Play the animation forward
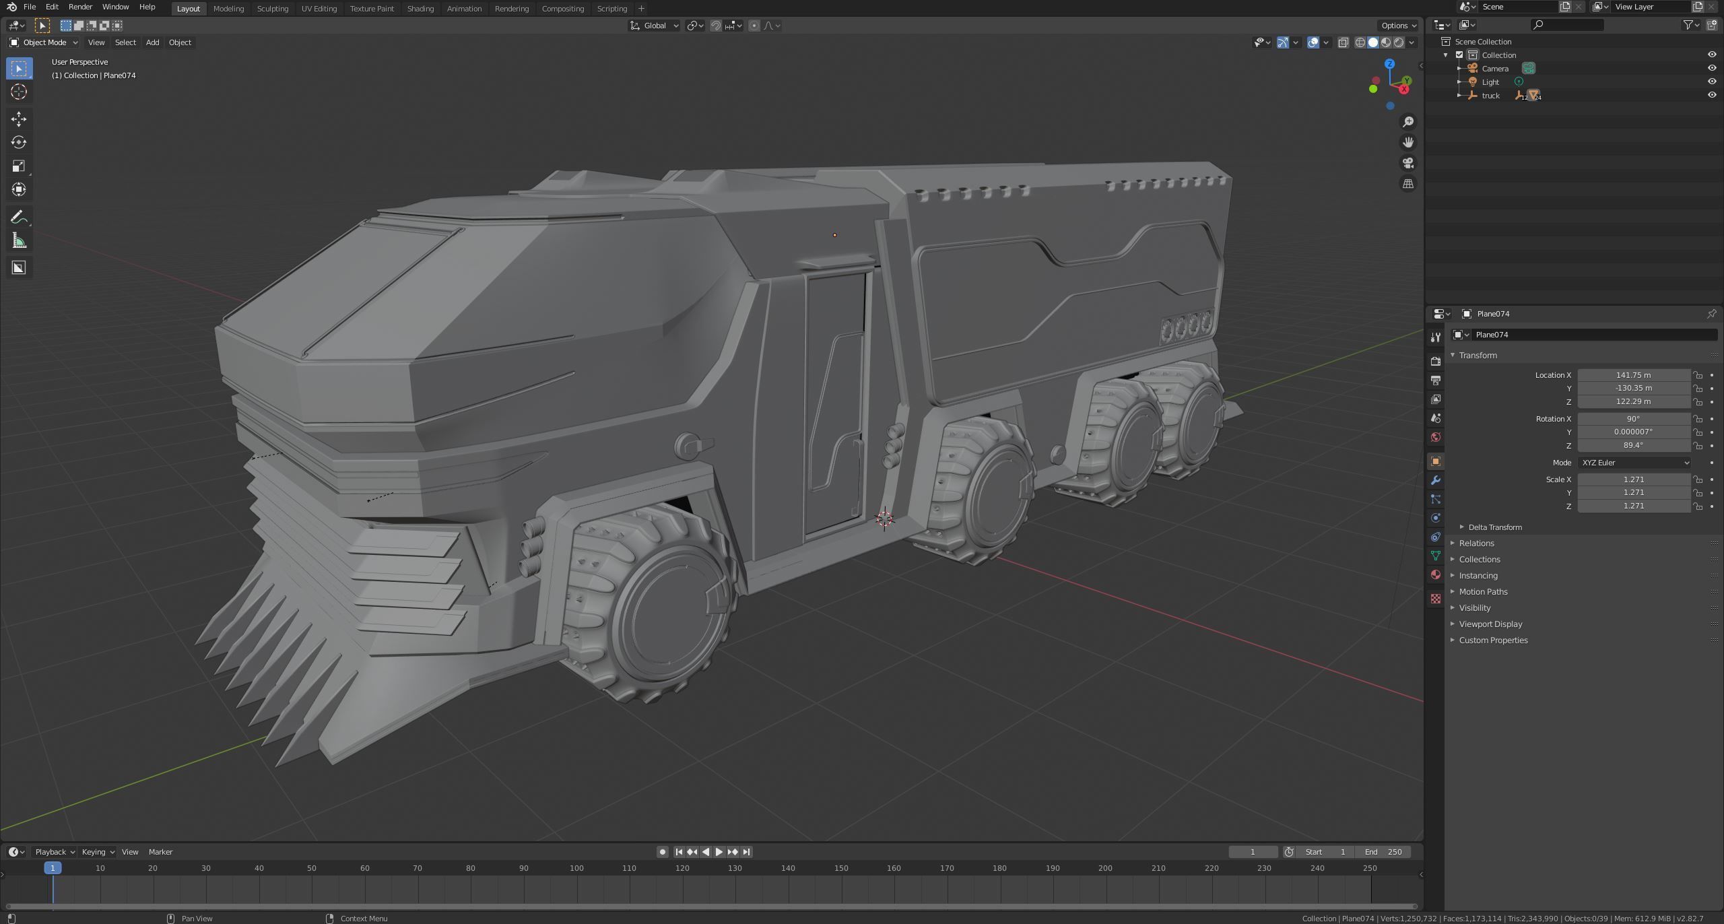Image resolution: width=1724 pixels, height=924 pixels. pyautogui.click(x=719, y=852)
